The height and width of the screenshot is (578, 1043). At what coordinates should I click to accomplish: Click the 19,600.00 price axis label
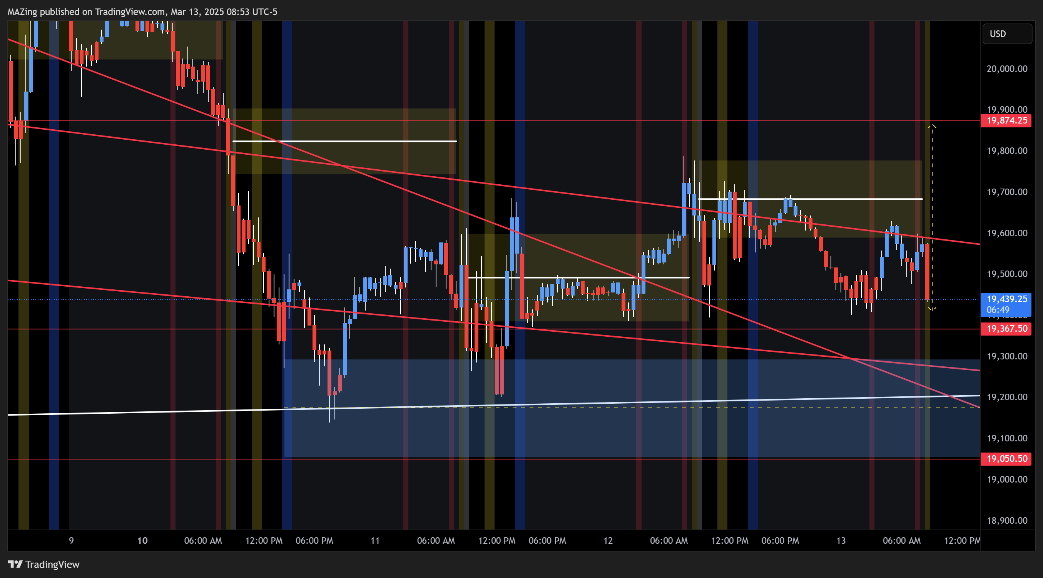1006,233
